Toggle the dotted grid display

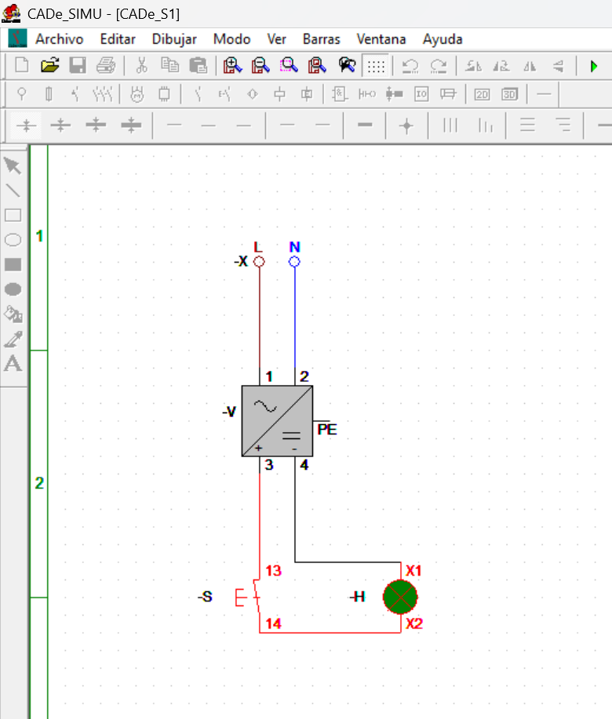[376, 67]
